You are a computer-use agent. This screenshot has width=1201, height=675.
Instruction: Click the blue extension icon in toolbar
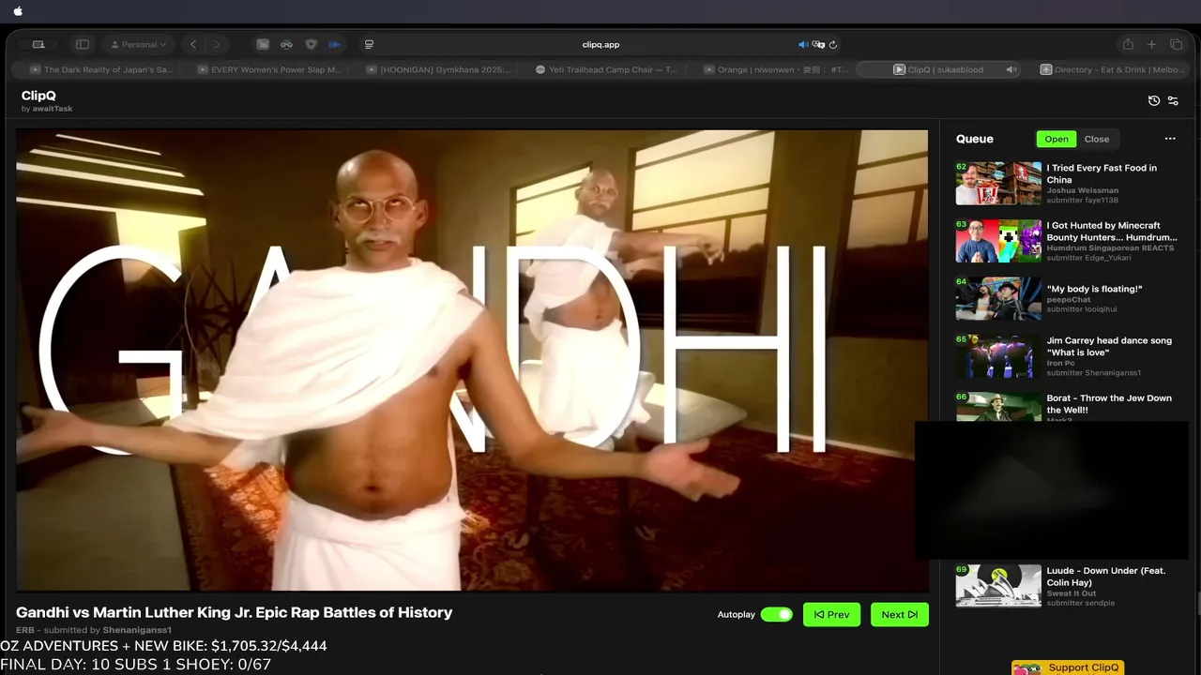[x=335, y=44]
